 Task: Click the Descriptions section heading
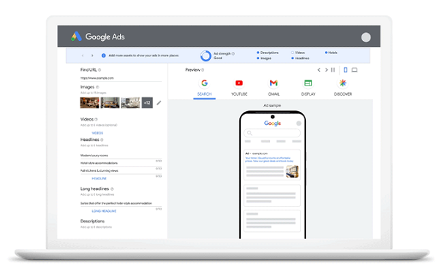[x=92, y=221]
